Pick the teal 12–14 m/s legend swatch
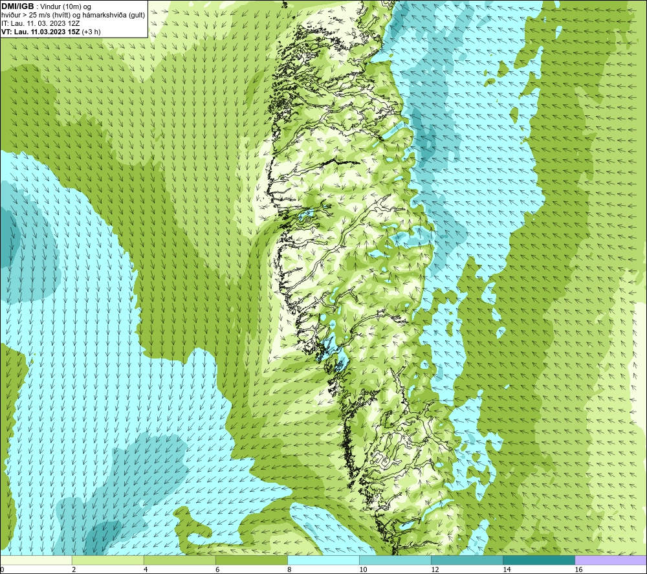 point(467,560)
